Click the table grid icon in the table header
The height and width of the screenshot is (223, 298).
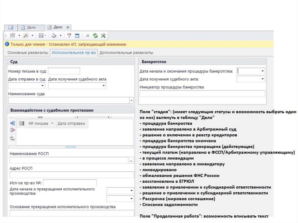(22, 124)
